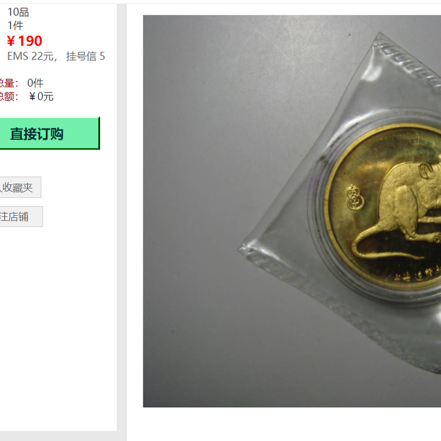Image resolution: width=441 pixels, height=441 pixels.
Task: Add item via the 收藏夹 button
Action: pyautogui.click(x=20, y=187)
